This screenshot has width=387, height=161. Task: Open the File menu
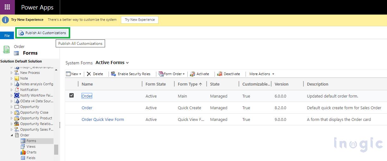[7, 36]
